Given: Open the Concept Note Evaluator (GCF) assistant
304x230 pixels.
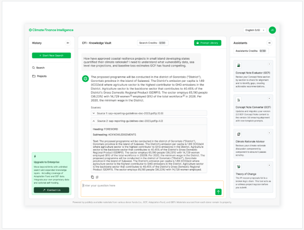Looking at the screenshot, I should pyautogui.click(x=253, y=76).
